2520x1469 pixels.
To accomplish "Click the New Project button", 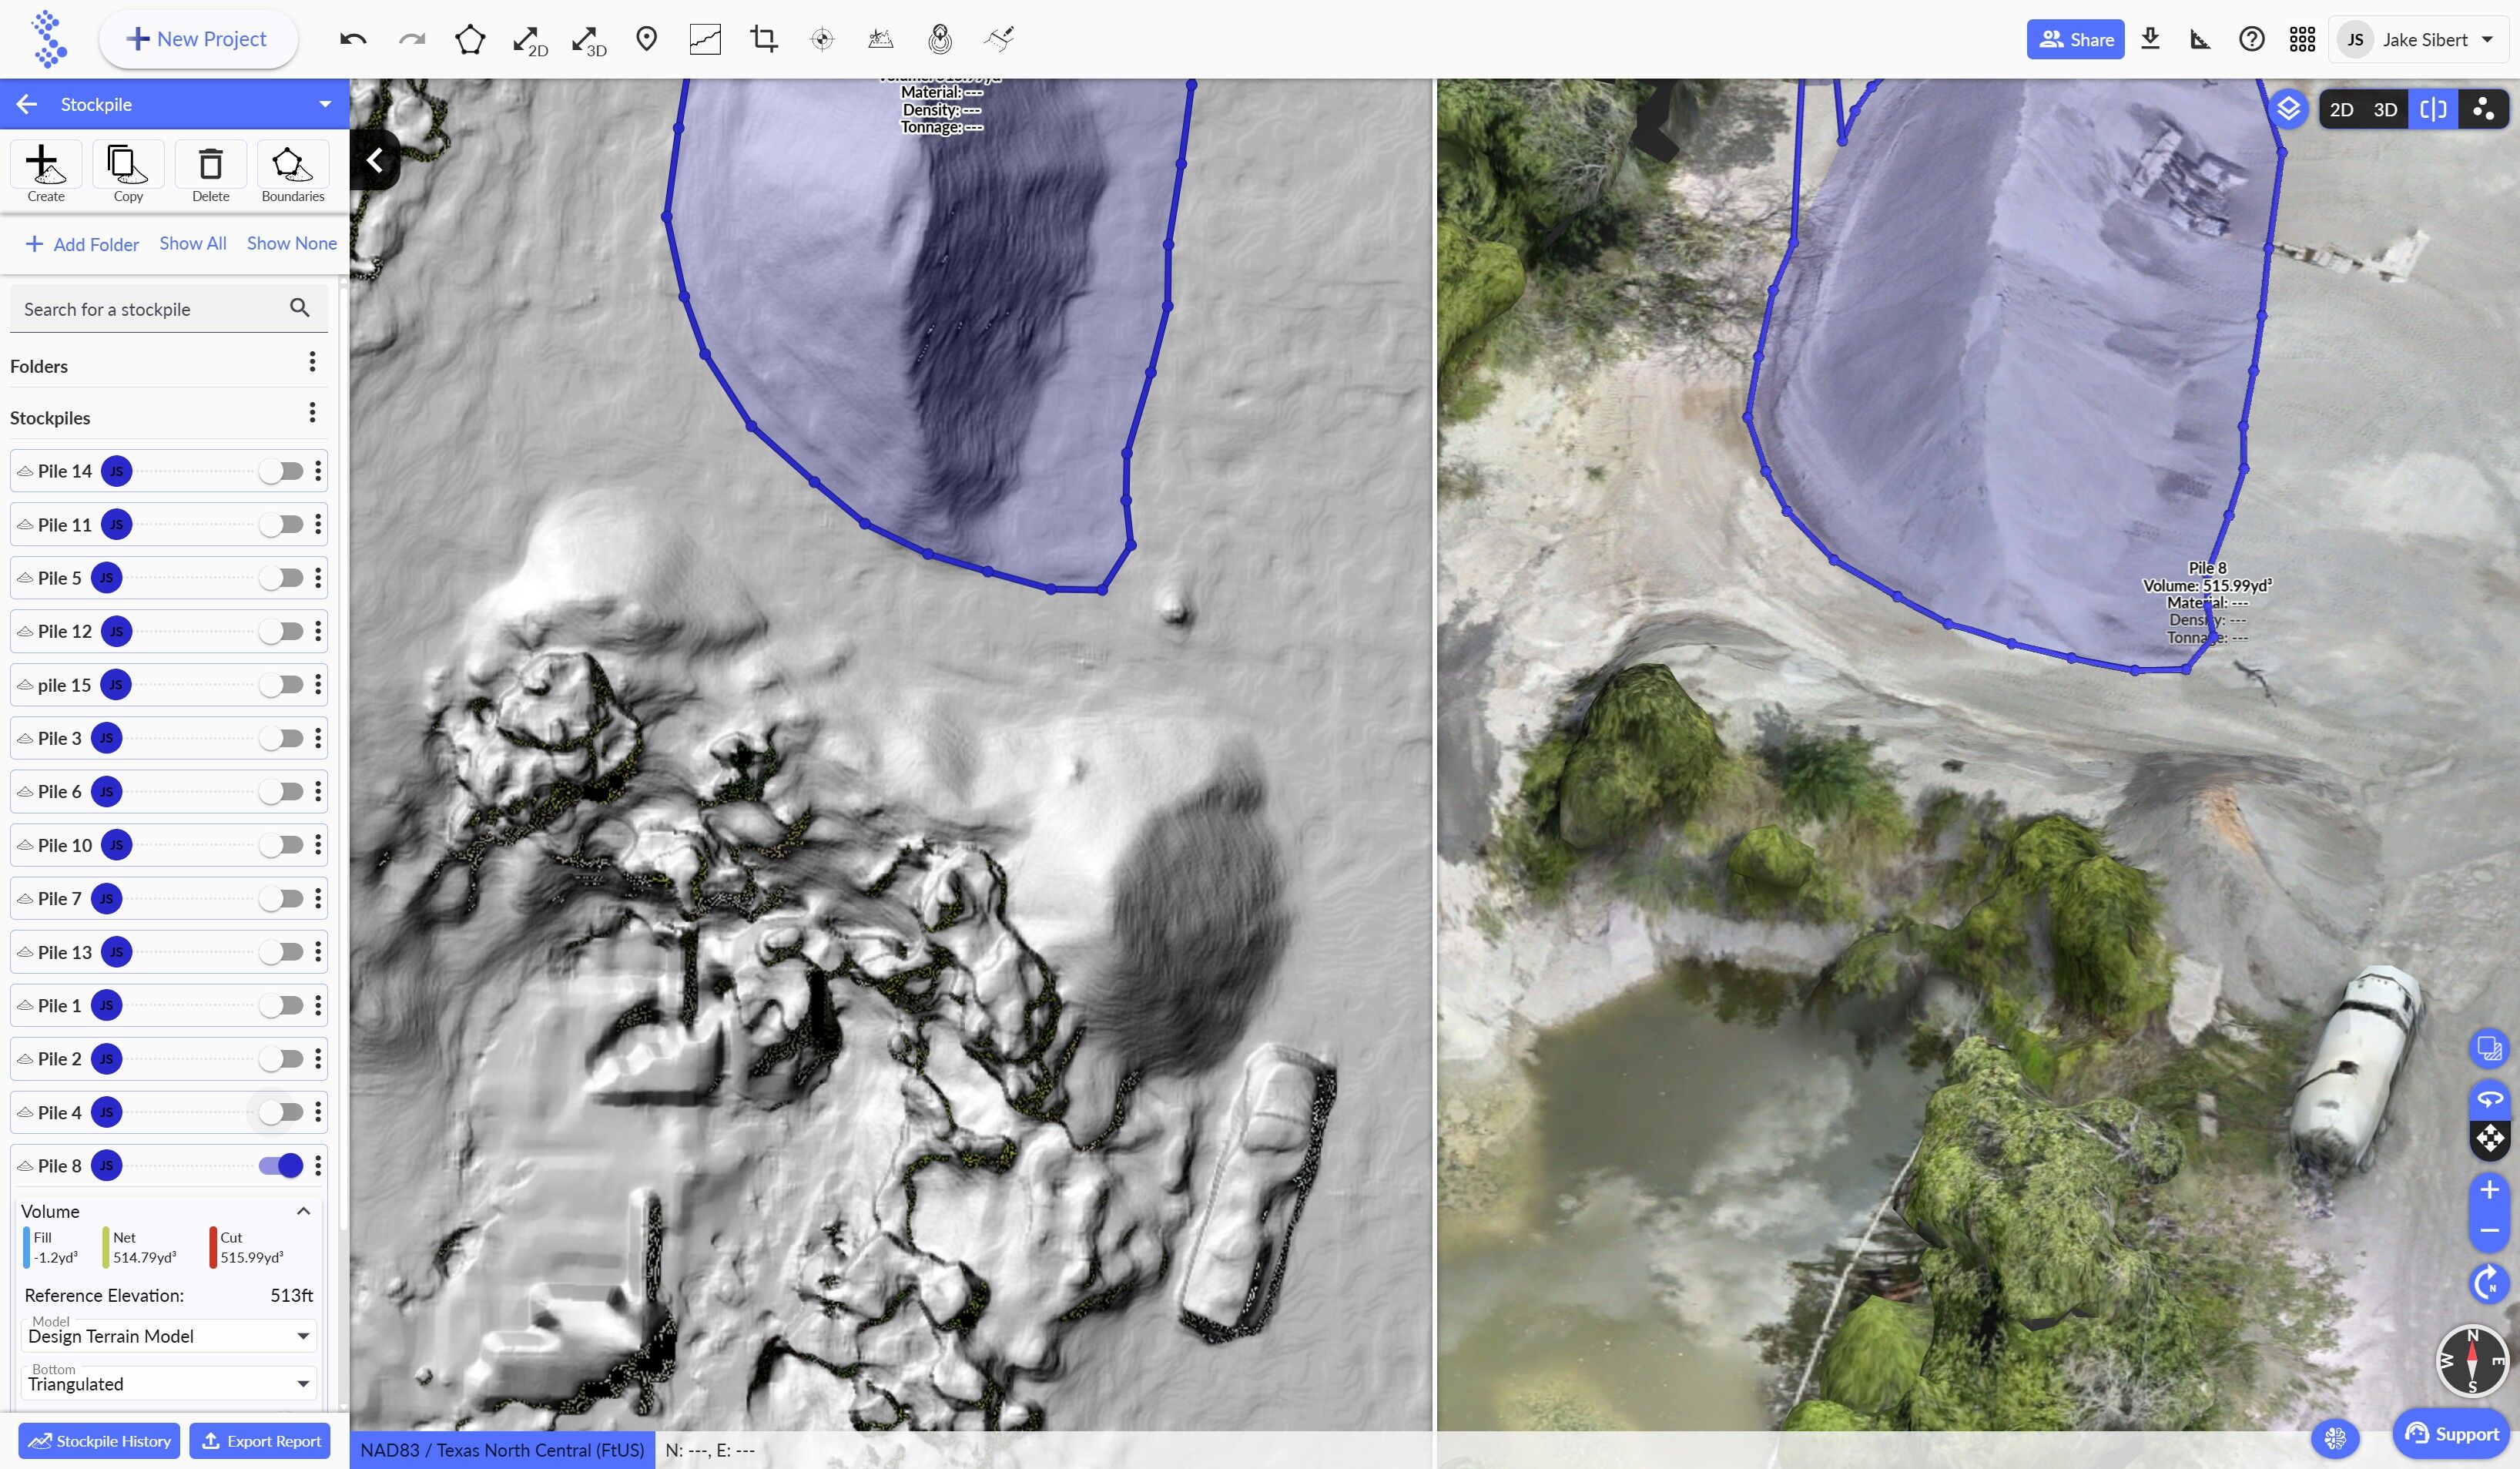I will coord(197,39).
